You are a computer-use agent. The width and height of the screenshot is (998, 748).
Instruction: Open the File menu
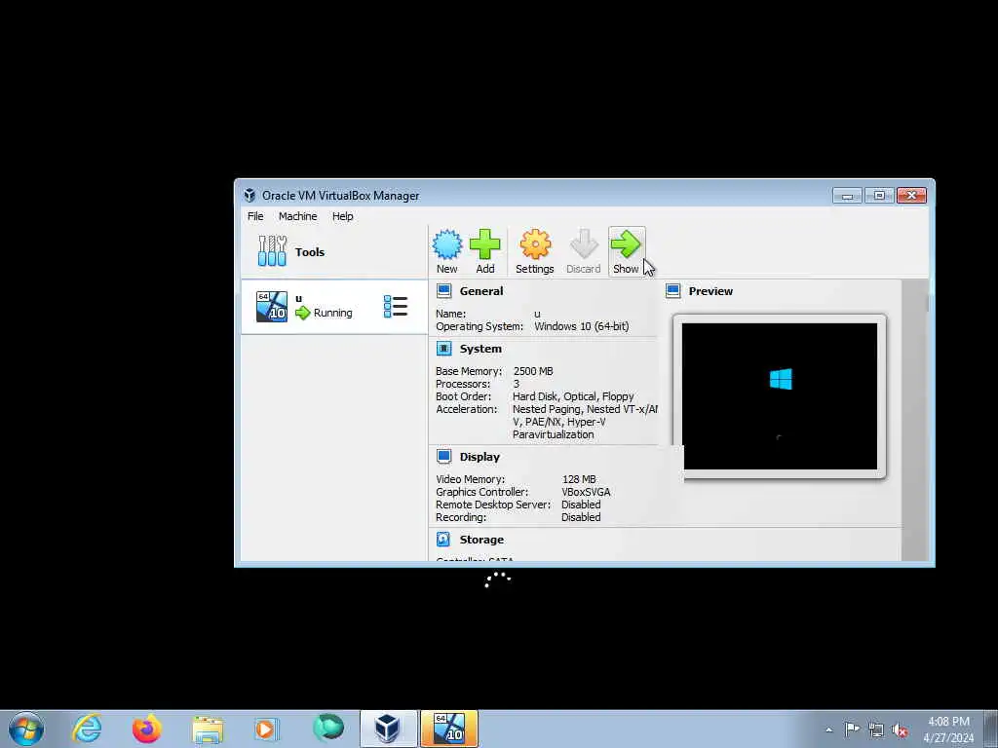coord(255,216)
